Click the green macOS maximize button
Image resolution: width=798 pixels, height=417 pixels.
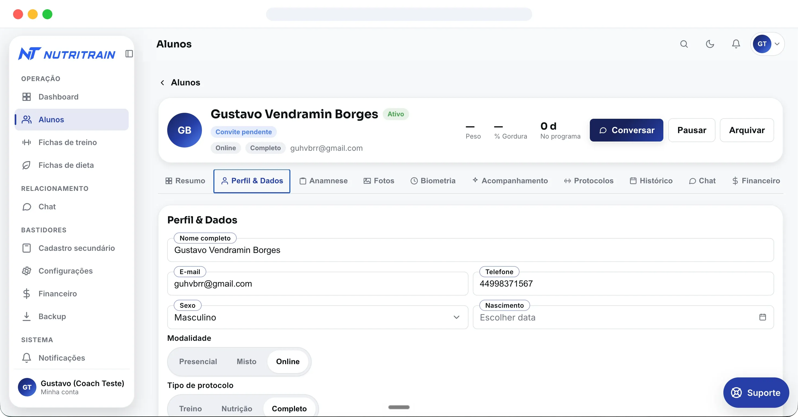pyautogui.click(x=47, y=14)
